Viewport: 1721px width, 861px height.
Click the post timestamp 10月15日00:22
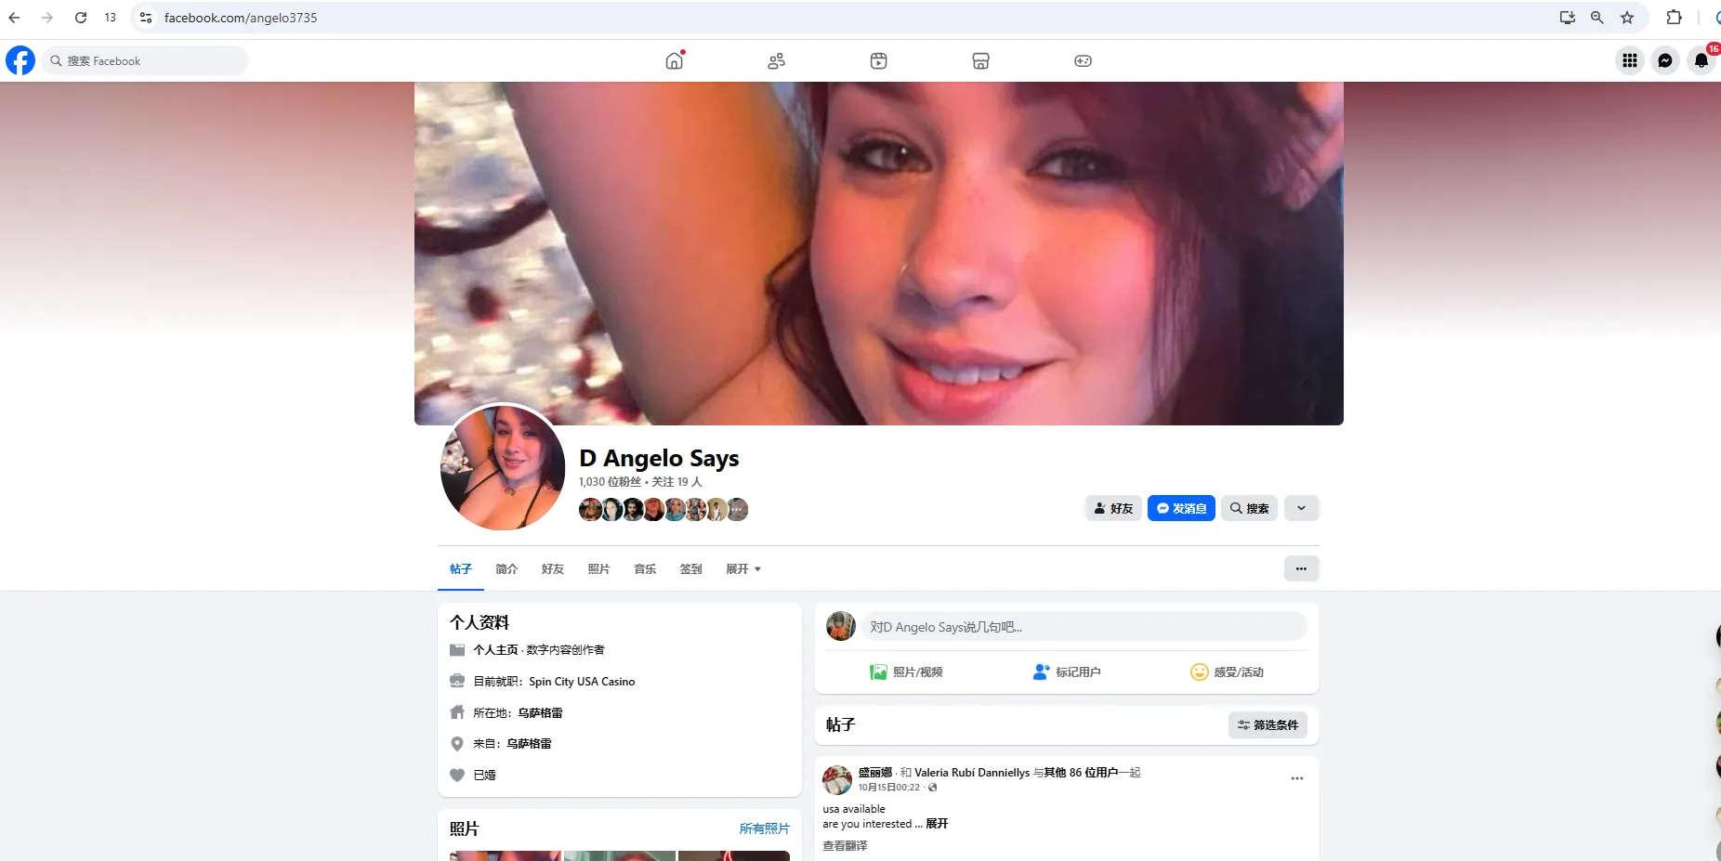(888, 787)
